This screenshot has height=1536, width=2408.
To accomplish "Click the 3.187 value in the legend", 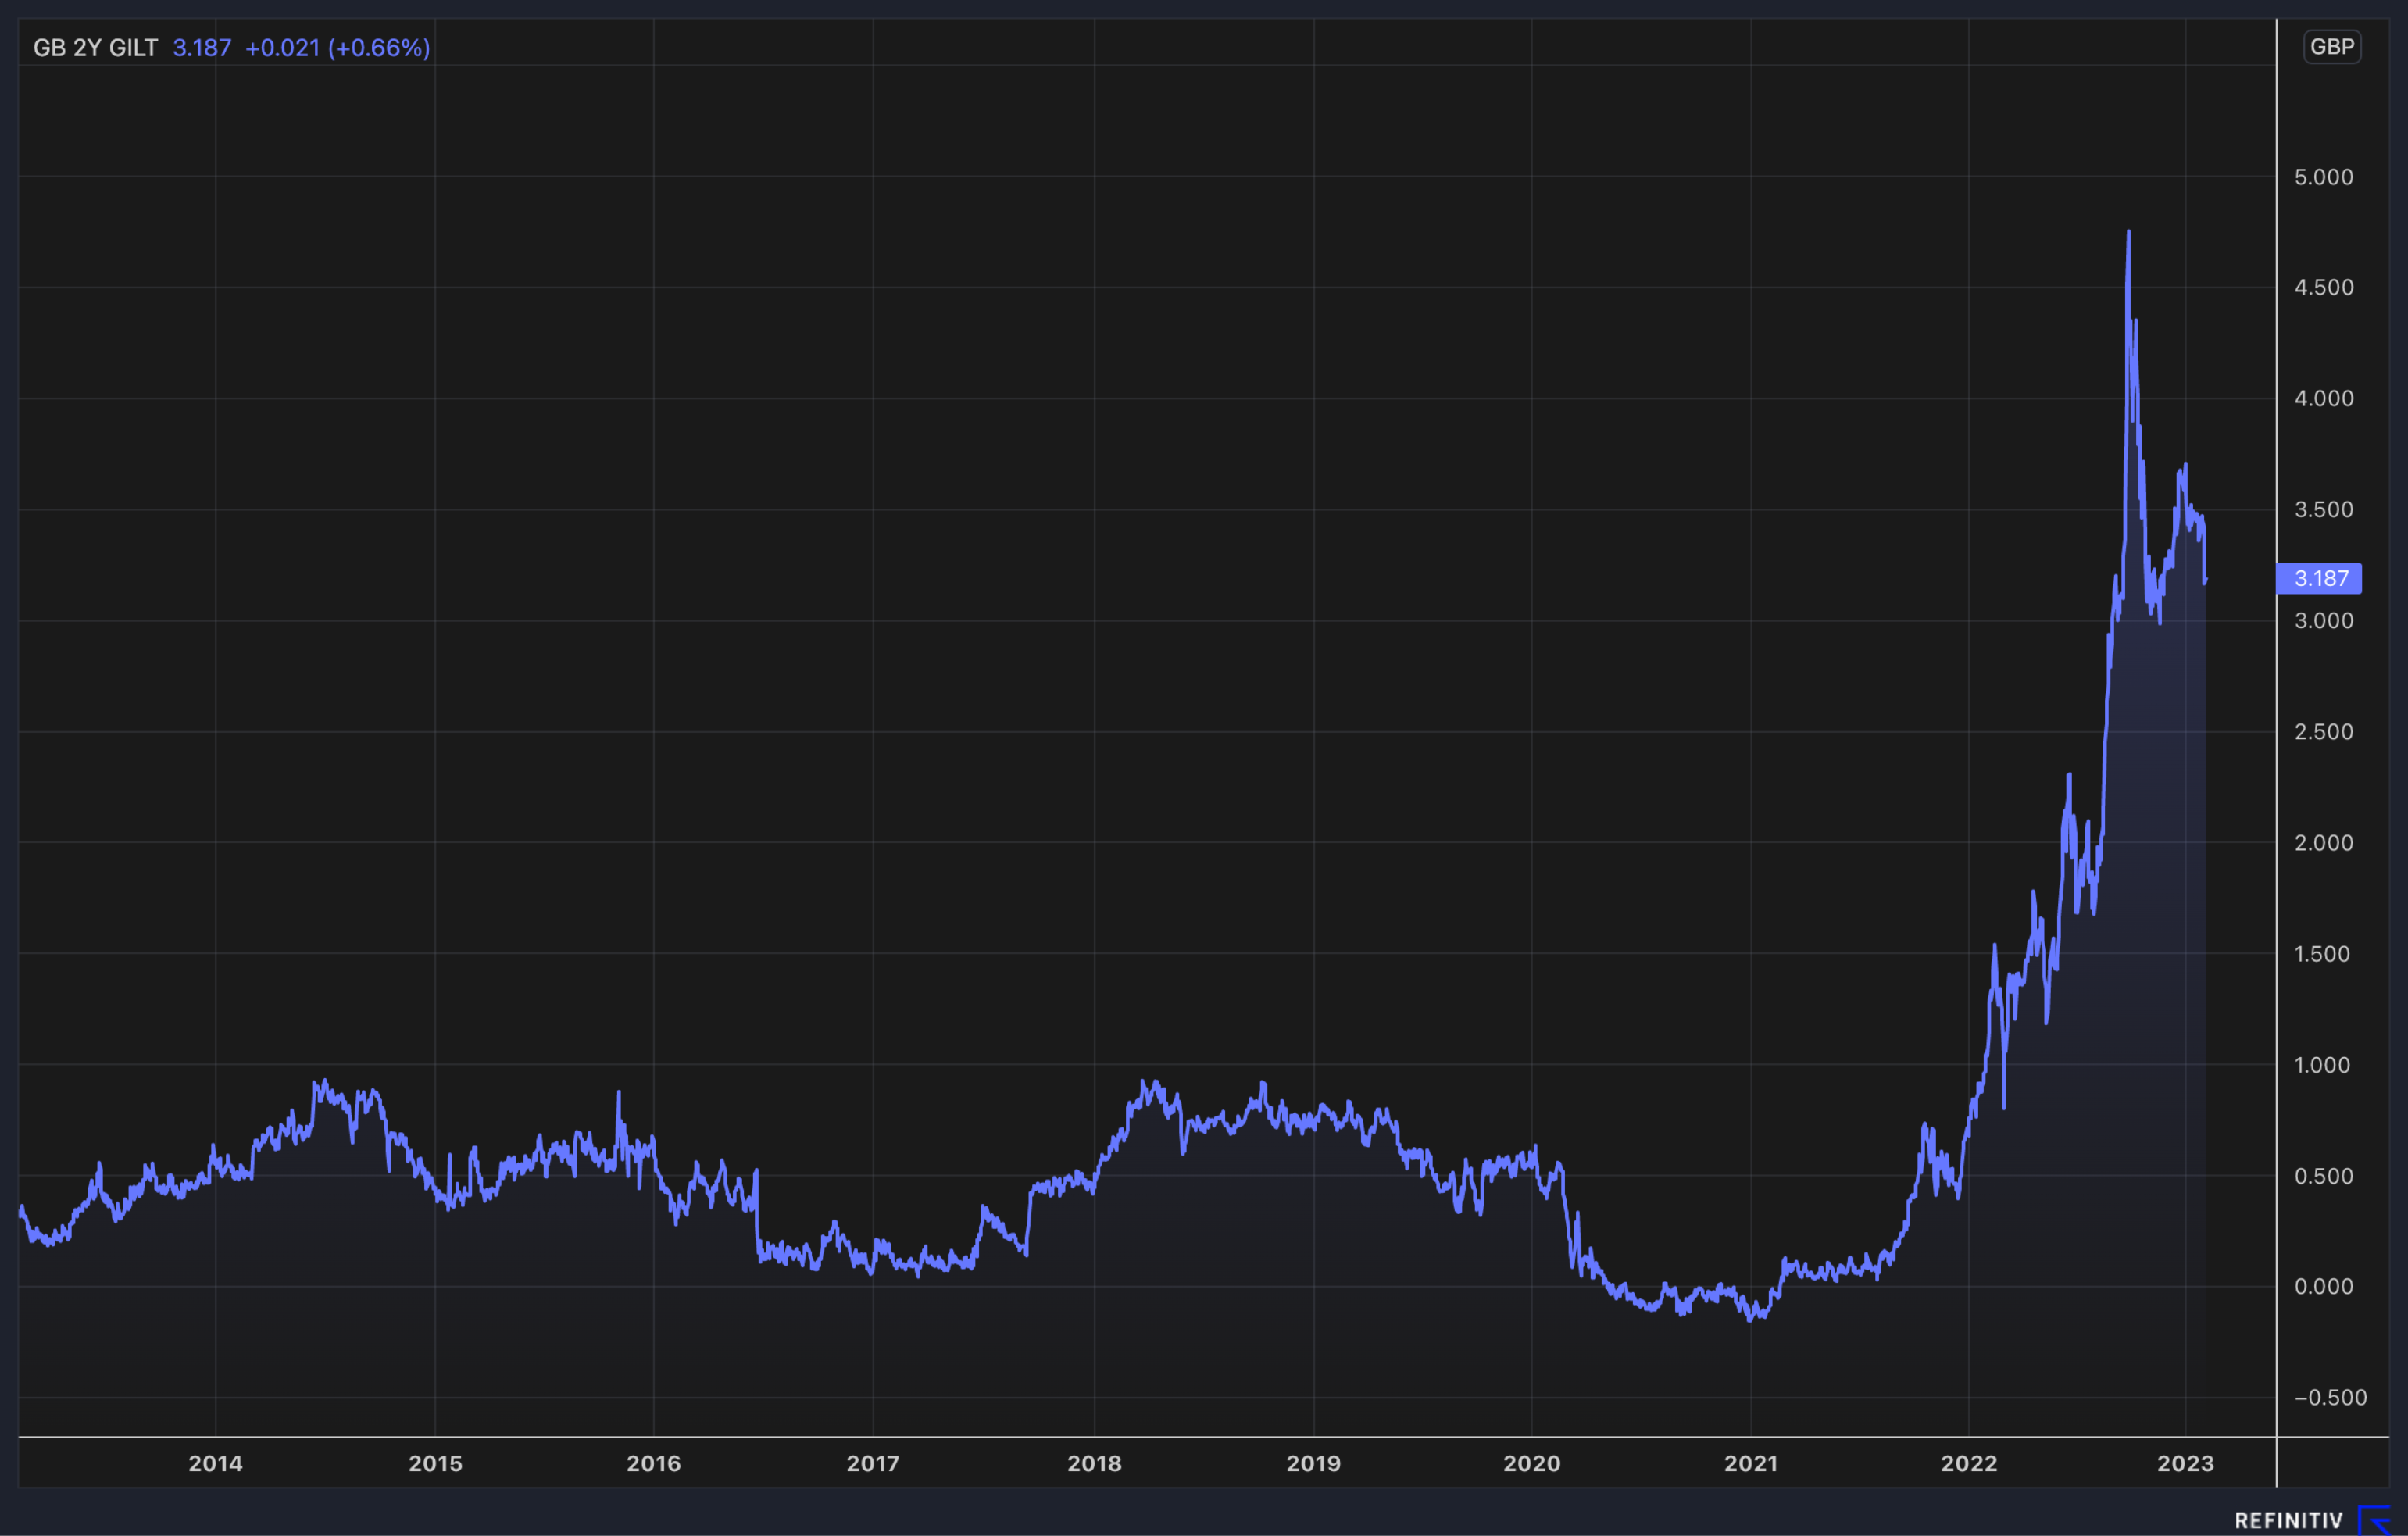I will 202,48.
